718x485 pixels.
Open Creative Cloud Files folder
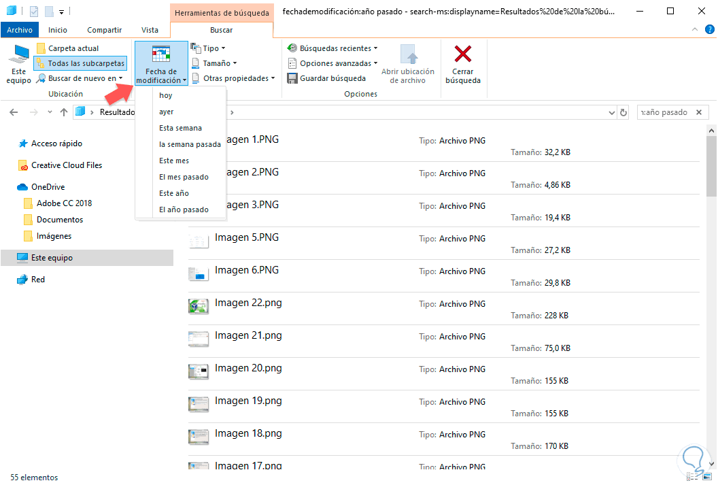(60, 165)
